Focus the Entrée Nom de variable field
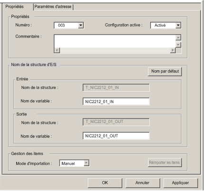This screenshot has height=191, width=204. click(116, 102)
